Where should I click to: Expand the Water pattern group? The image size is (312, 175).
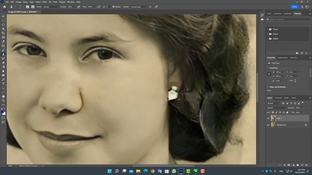pos(268,39)
